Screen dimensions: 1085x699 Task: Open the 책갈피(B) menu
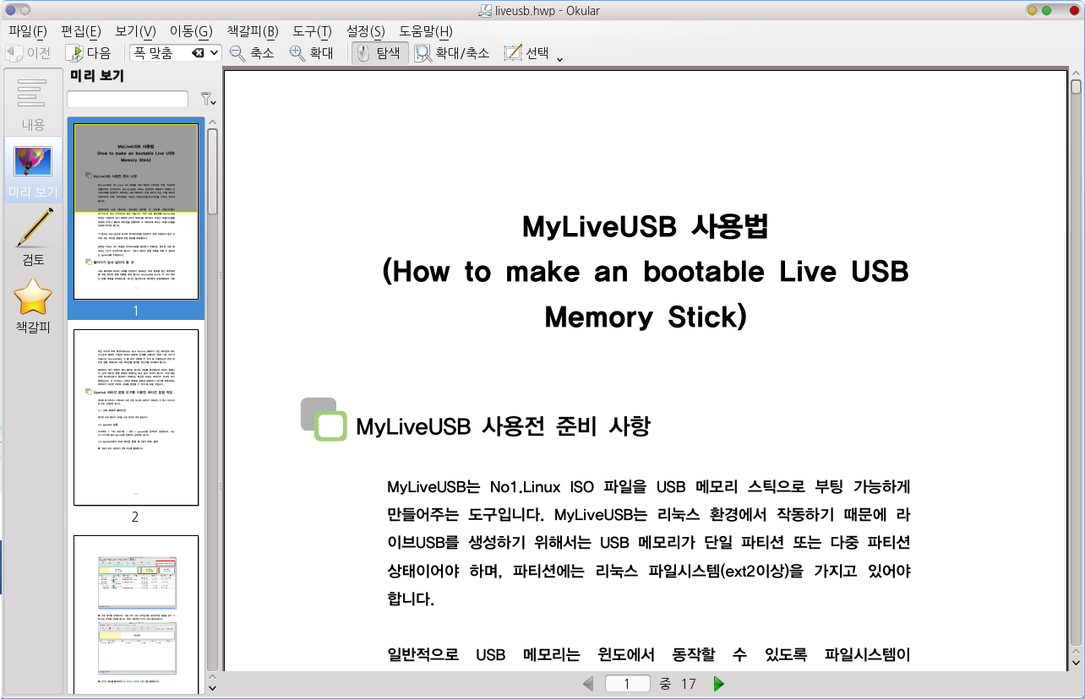(x=253, y=31)
